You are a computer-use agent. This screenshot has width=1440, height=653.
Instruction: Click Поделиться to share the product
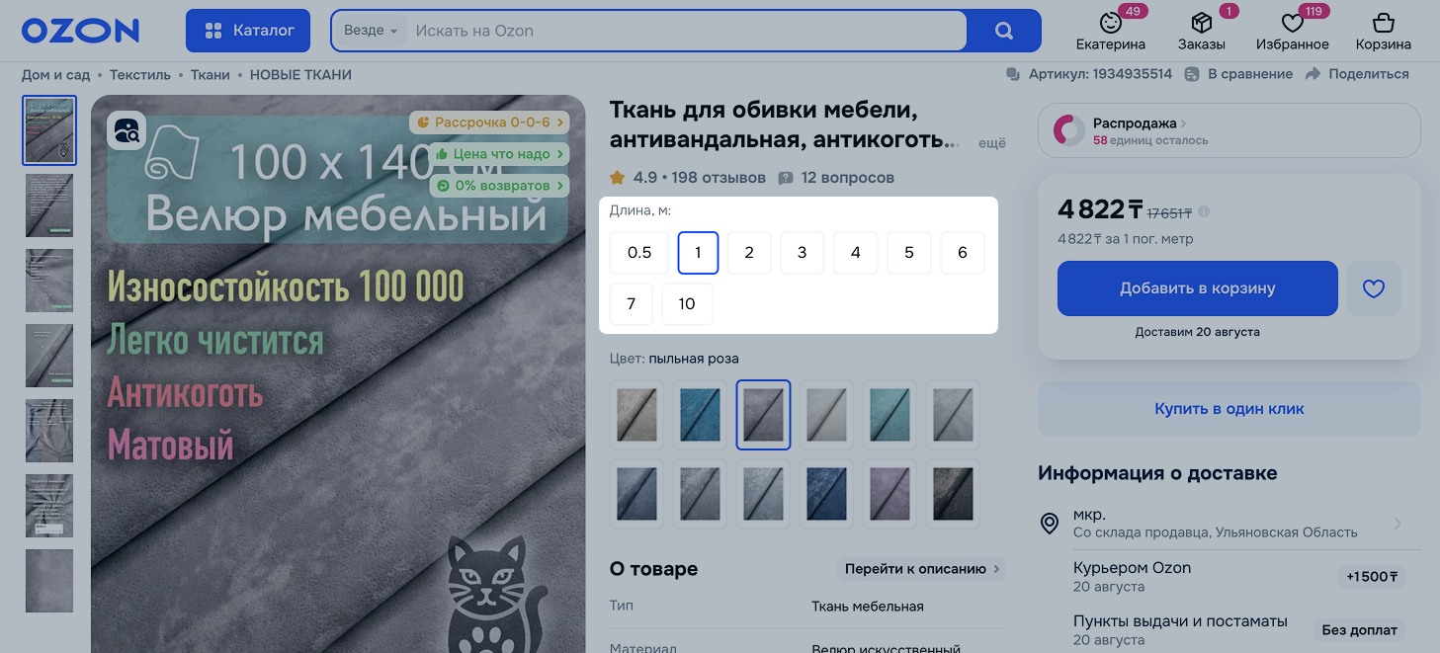(1357, 74)
